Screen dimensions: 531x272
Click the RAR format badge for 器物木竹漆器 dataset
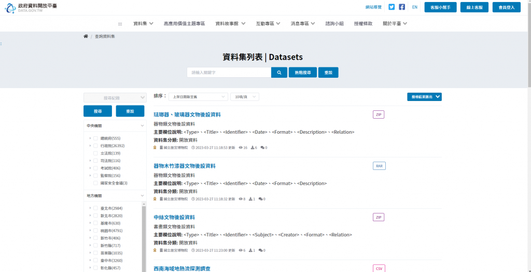pos(379,166)
